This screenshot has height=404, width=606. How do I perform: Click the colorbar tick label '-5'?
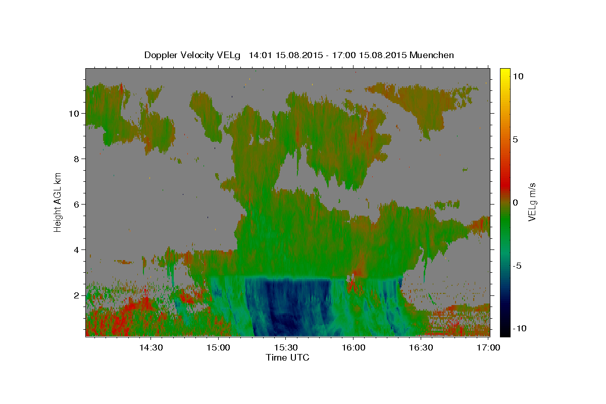518,266
